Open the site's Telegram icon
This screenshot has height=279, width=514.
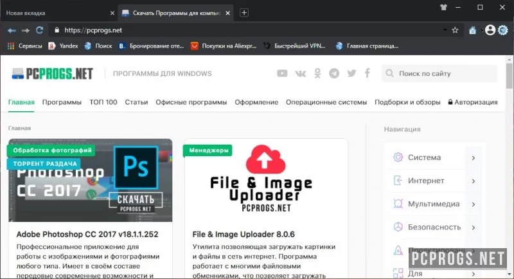[334, 73]
